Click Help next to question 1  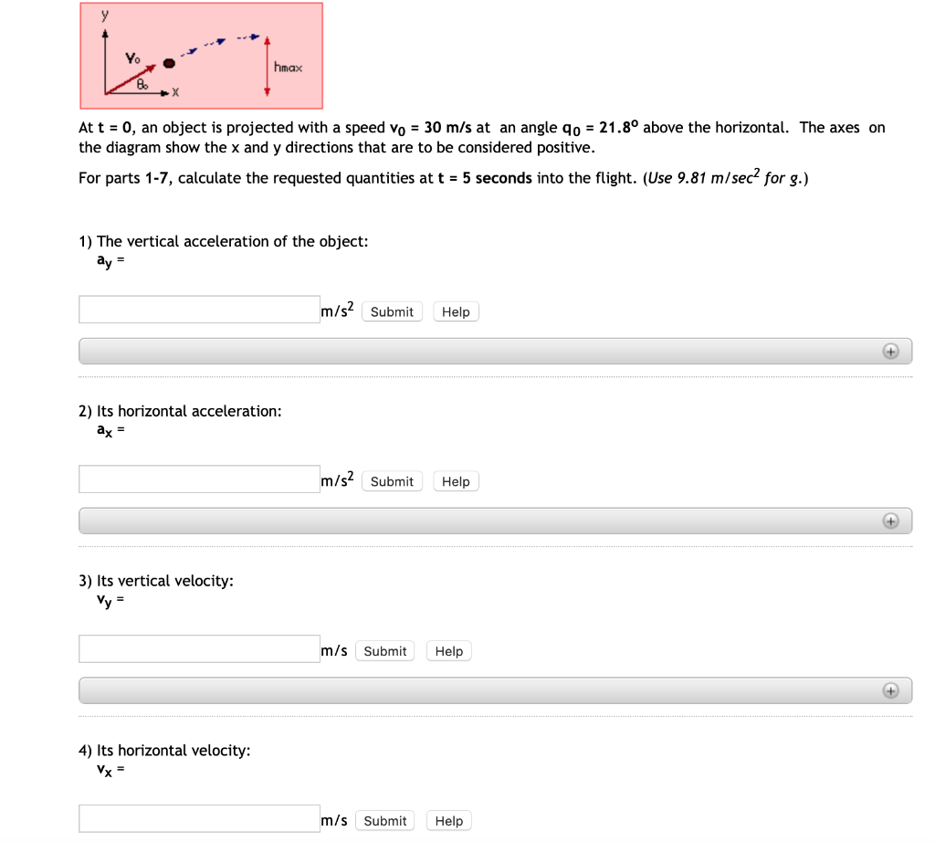point(456,311)
